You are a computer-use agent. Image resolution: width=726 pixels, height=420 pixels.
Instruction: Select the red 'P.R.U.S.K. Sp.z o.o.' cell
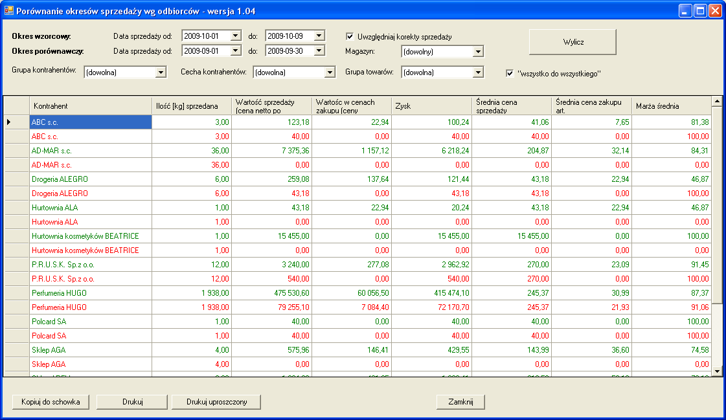pos(91,279)
